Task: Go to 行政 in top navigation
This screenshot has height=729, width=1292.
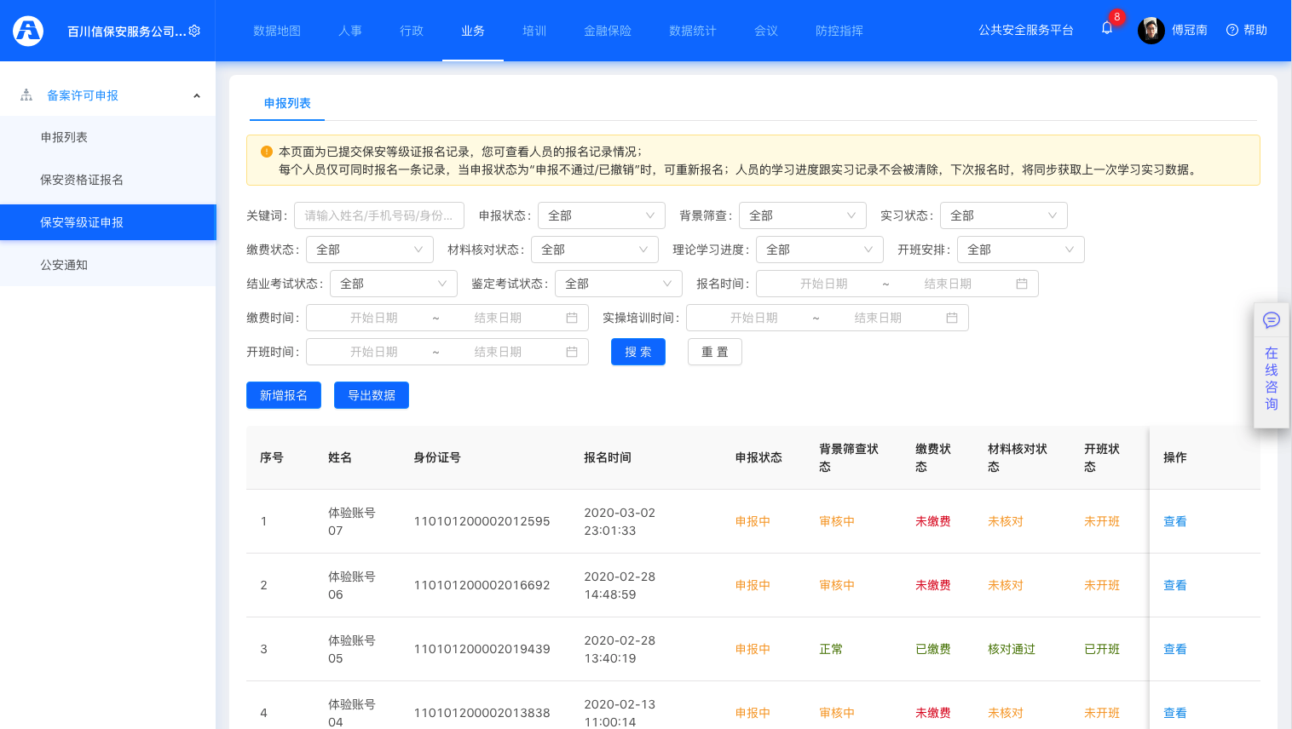Action: tap(412, 31)
